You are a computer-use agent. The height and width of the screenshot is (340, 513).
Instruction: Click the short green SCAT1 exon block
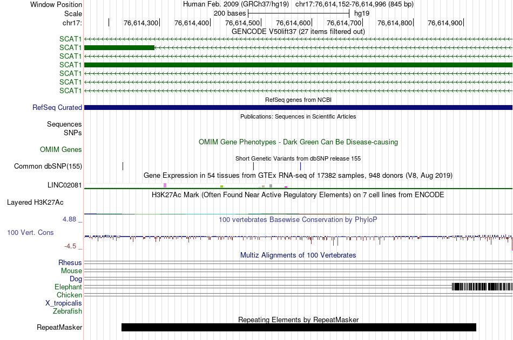pos(119,47)
